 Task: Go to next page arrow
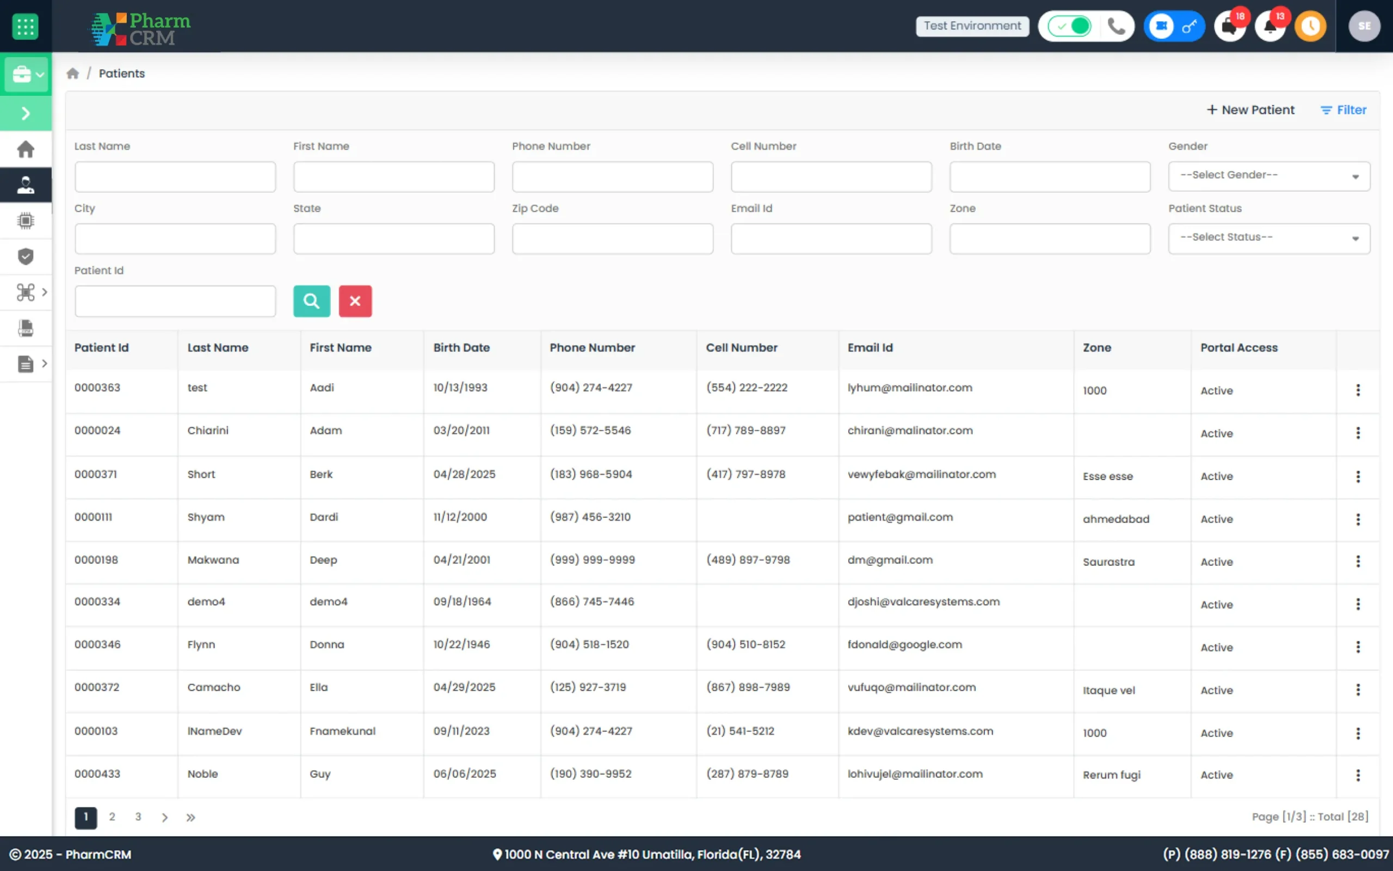165,818
